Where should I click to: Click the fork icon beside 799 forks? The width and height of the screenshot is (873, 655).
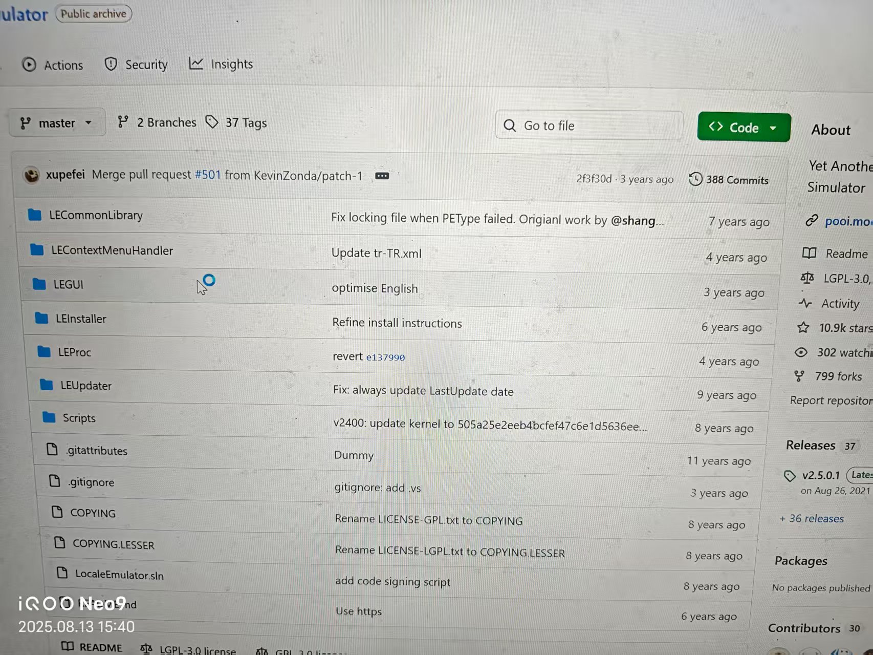coord(799,376)
